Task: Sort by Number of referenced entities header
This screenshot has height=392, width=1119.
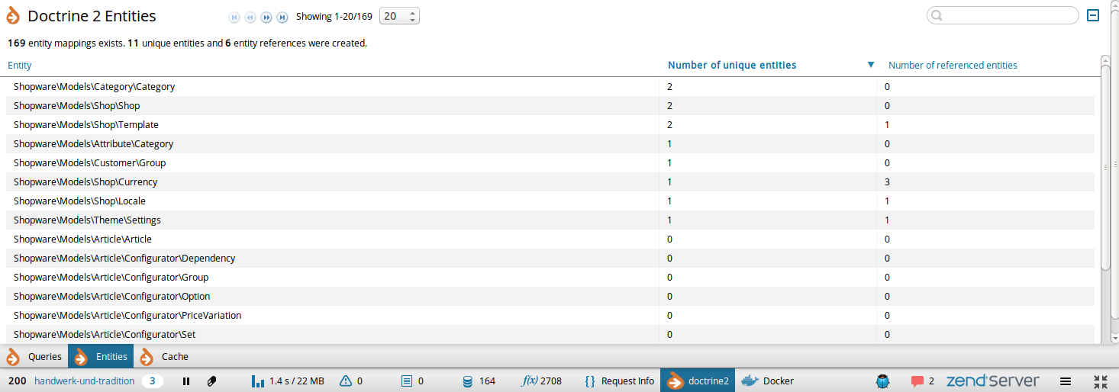Action: pyautogui.click(x=953, y=66)
